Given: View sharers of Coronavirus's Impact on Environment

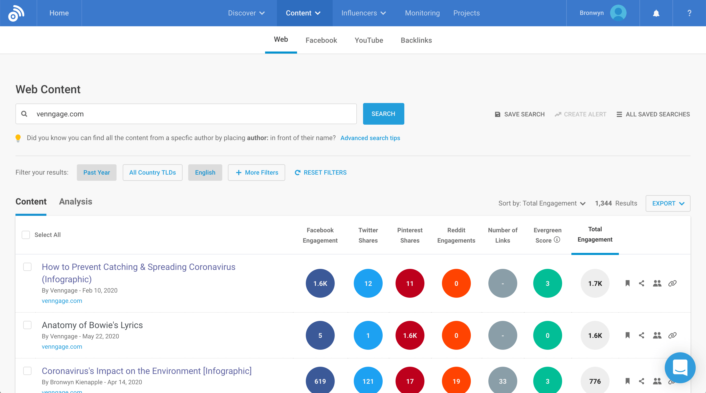Looking at the screenshot, I should 657,381.
